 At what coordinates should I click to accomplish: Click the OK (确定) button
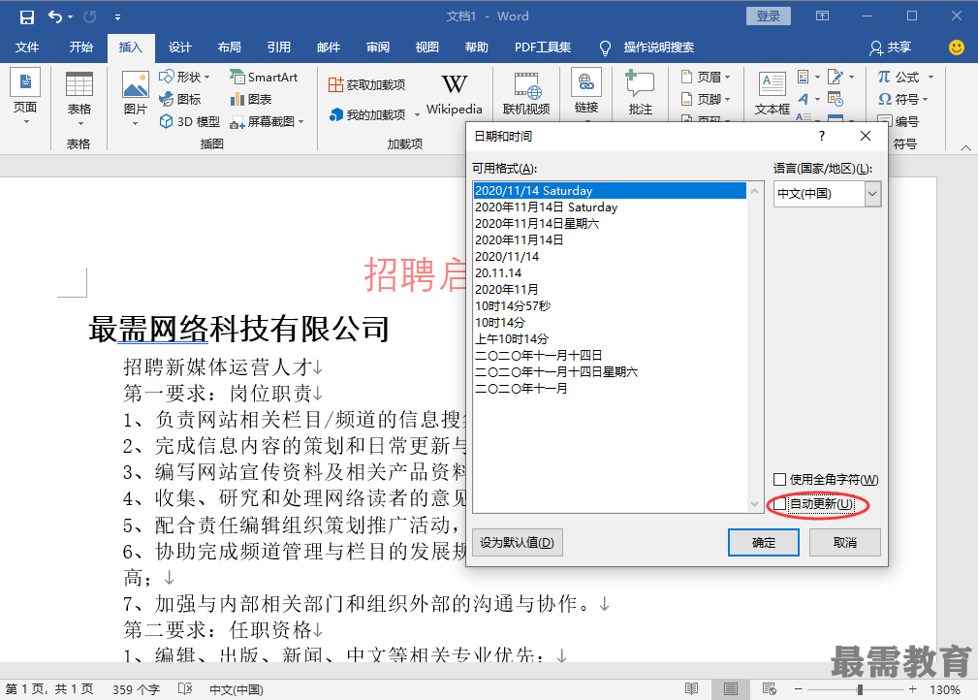764,542
